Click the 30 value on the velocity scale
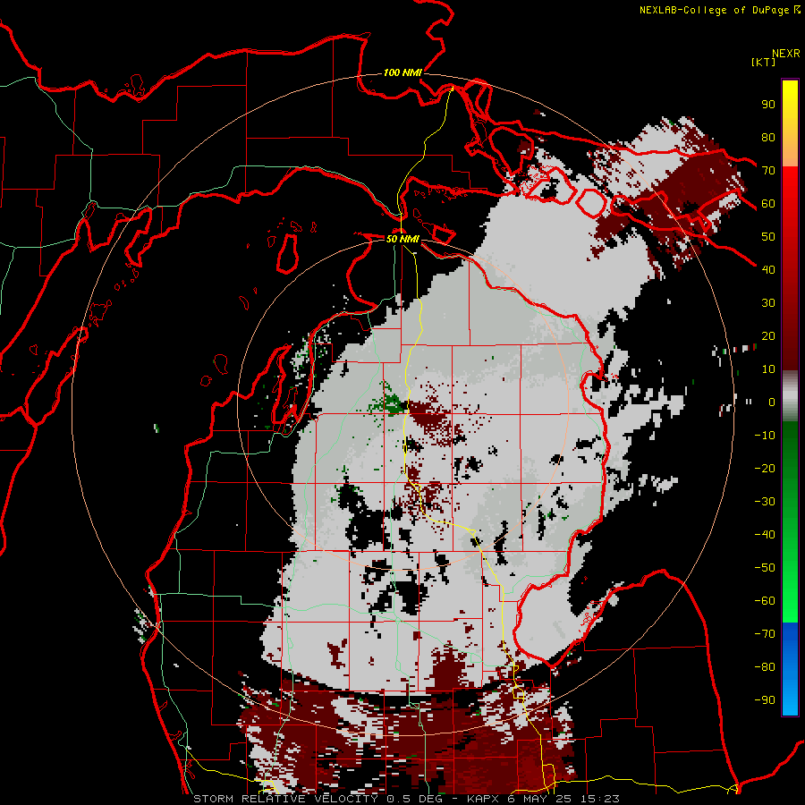This screenshot has height=805, width=805. pos(768,303)
